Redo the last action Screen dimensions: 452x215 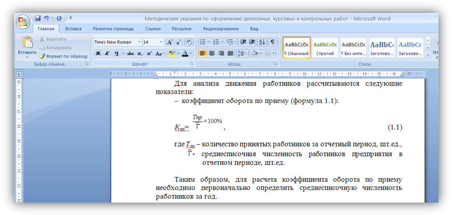point(59,18)
